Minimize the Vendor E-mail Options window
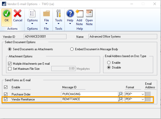This screenshot has height=119, width=161. 132,4
